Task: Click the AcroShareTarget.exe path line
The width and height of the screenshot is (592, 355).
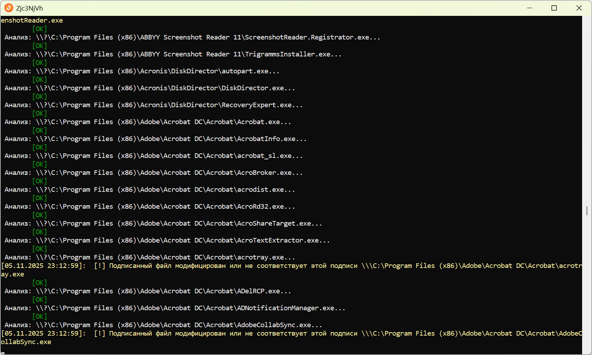Action: click(163, 224)
